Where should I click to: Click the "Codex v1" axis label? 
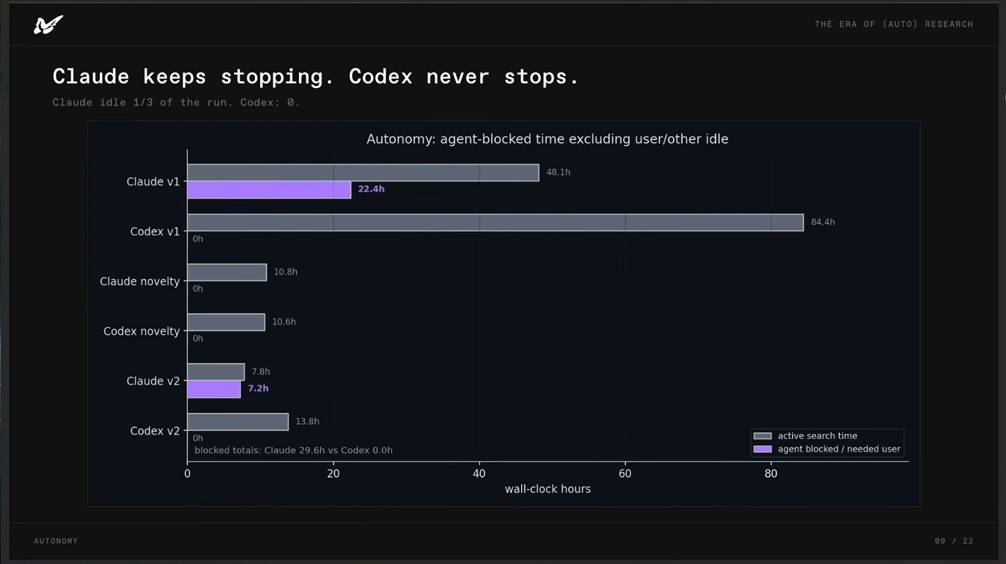155,231
